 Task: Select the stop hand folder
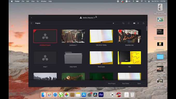(x=73, y=58)
